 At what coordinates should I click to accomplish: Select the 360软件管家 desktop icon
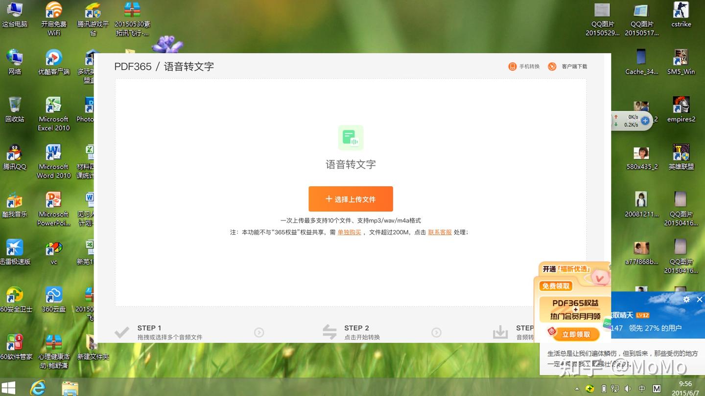(x=16, y=347)
